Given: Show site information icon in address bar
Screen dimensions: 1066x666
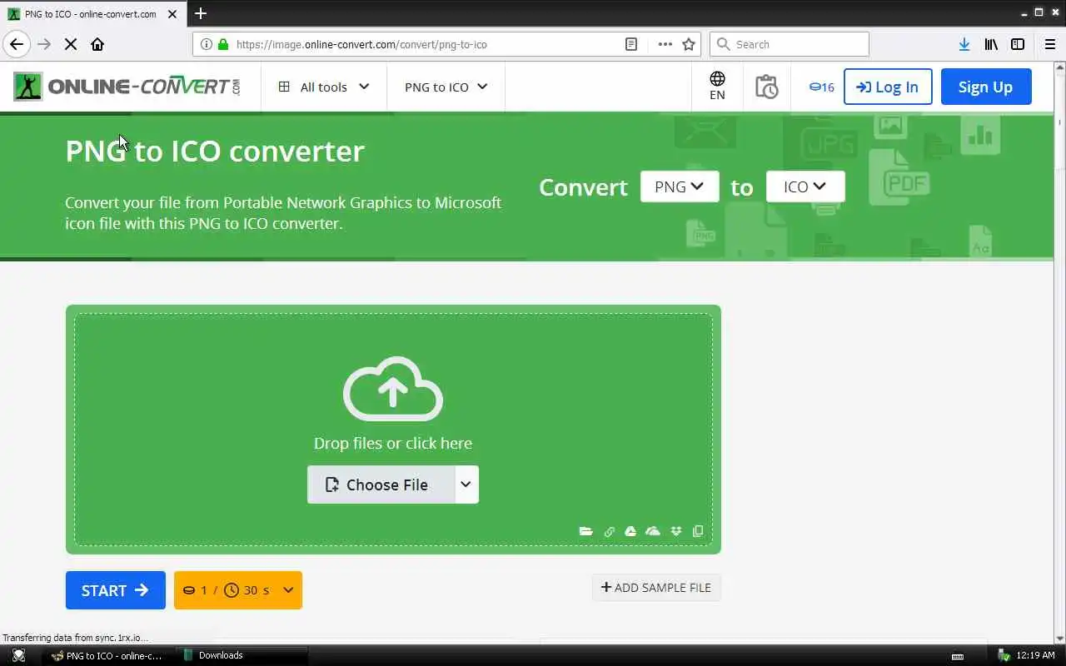Looking at the screenshot, I should pyautogui.click(x=207, y=44).
